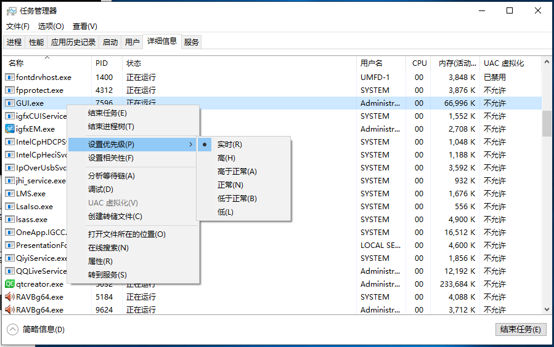The width and height of the screenshot is (554, 347).
Task: Click the OneApp.IGCC process icon
Action: [x=10, y=232]
